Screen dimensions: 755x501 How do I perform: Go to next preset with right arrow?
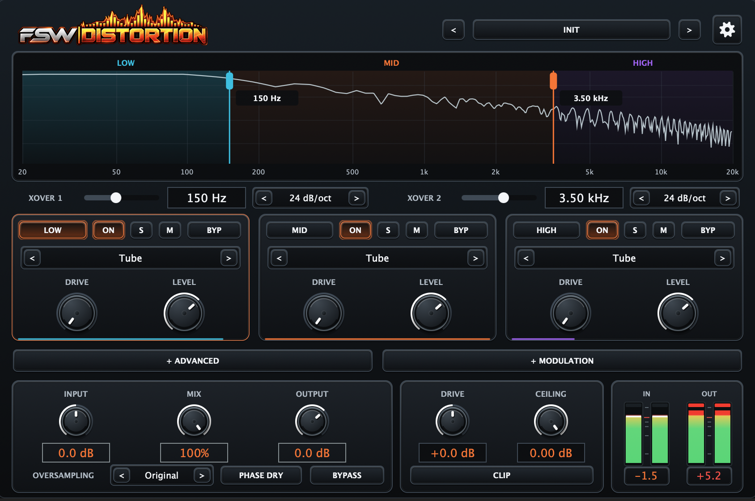point(689,30)
